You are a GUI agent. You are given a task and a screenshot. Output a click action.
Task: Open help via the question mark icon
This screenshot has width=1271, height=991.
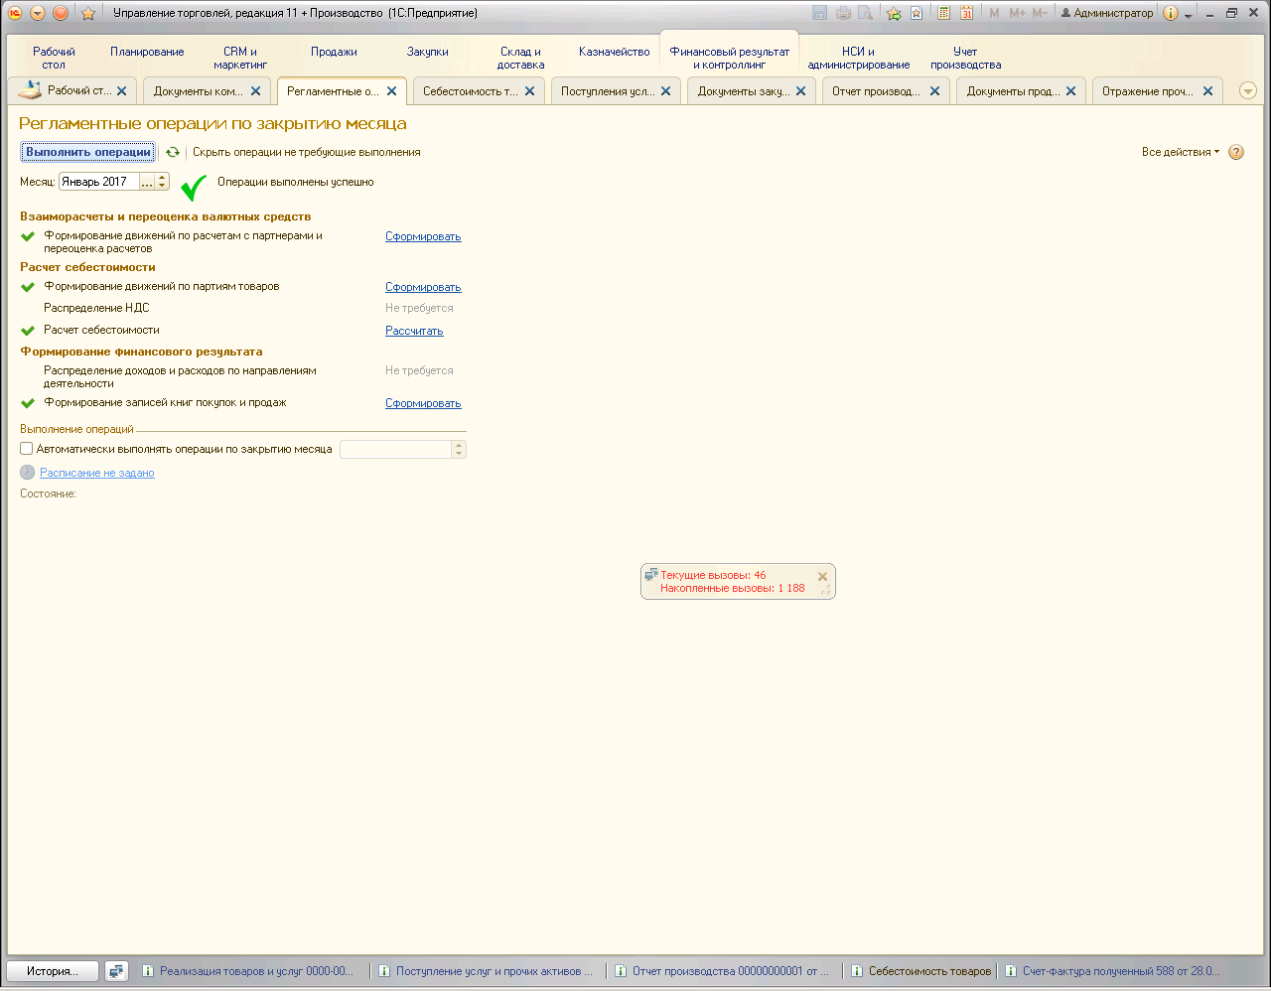tap(1236, 152)
